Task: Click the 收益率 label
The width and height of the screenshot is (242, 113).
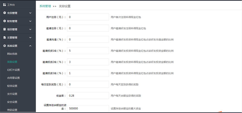Action: point(61,96)
